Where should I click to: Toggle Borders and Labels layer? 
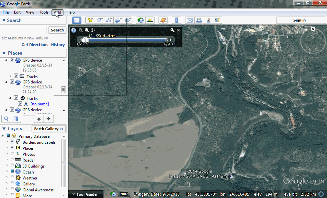pos(12,141)
